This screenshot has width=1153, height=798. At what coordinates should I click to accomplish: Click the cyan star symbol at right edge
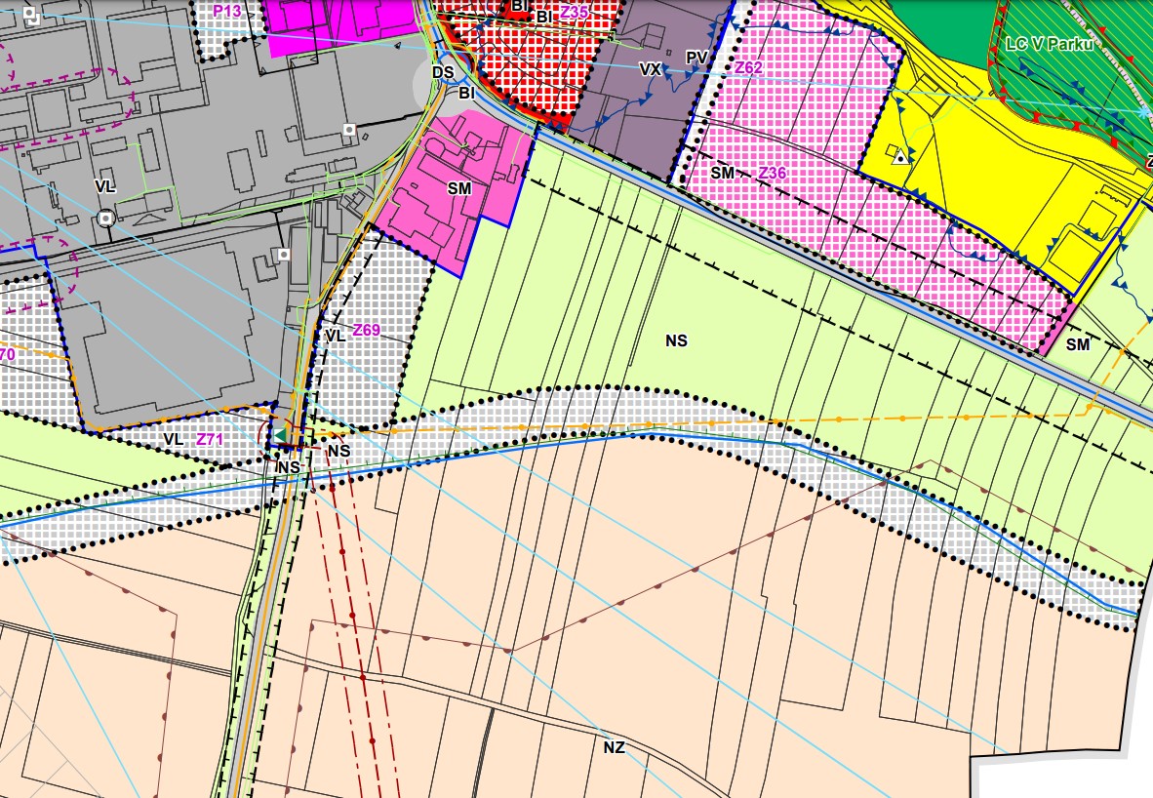click(x=1145, y=112)
